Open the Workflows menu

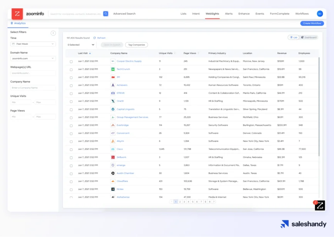point(302,13)
